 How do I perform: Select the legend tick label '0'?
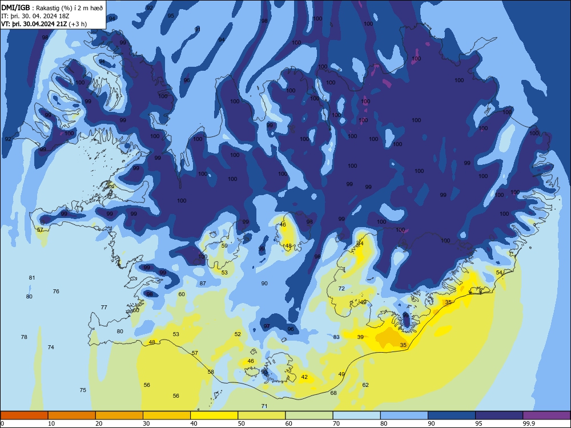tap(2, 423)
